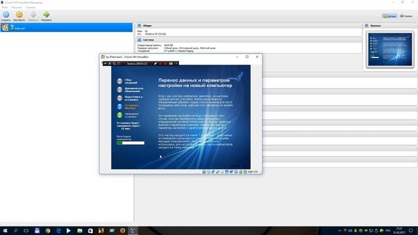418x235 pixels.
Task: Minimize the Xp VirtualBox VM window
Action: tap(237, 57)
